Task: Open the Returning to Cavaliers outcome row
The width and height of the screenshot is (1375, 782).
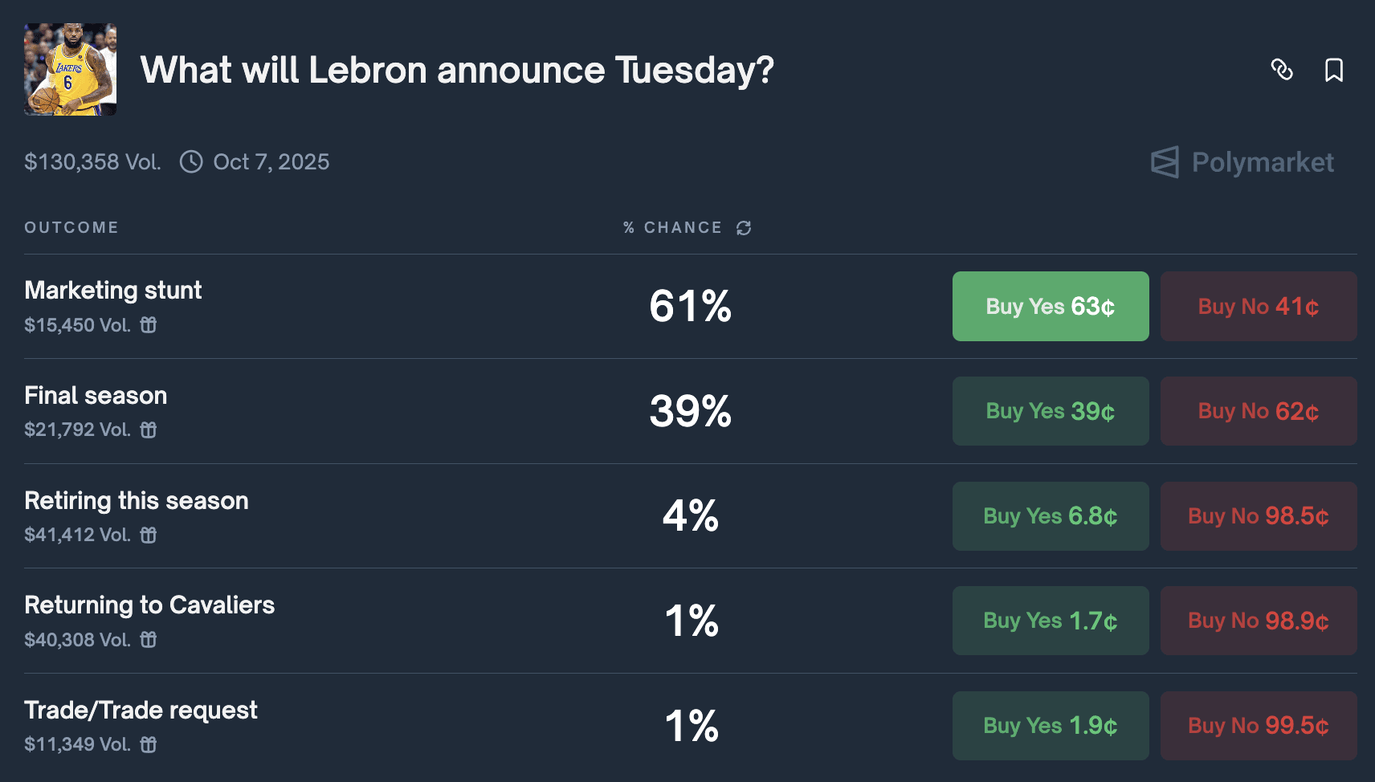Action: (149, 605)
